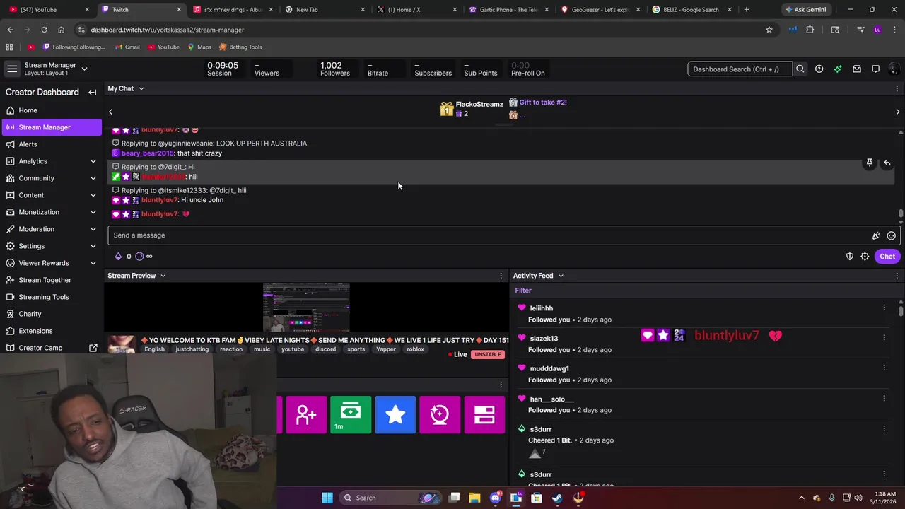
Task: Click the webcam sparkle quick action
Action: coord(440,414)
